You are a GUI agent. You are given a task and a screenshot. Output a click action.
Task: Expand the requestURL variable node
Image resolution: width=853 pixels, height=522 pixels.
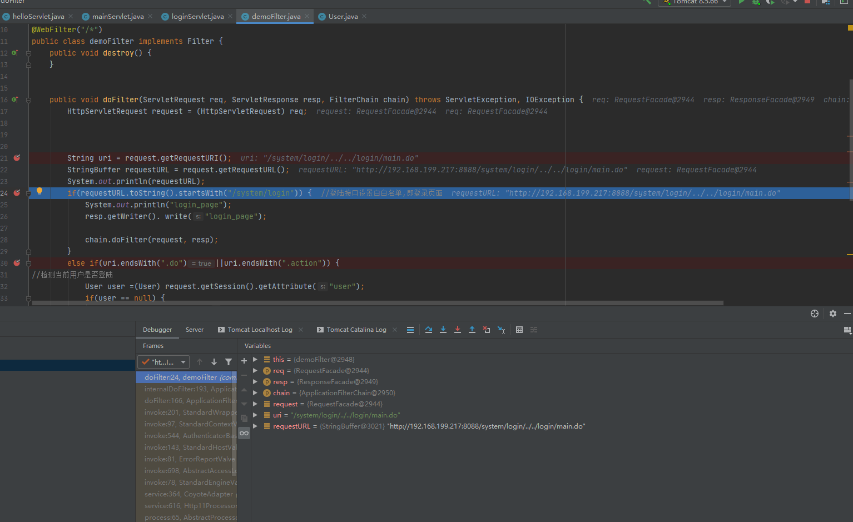click(x=255, y=426)
